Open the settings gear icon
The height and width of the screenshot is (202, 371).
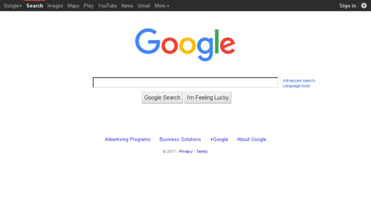[x=364, y=6]
